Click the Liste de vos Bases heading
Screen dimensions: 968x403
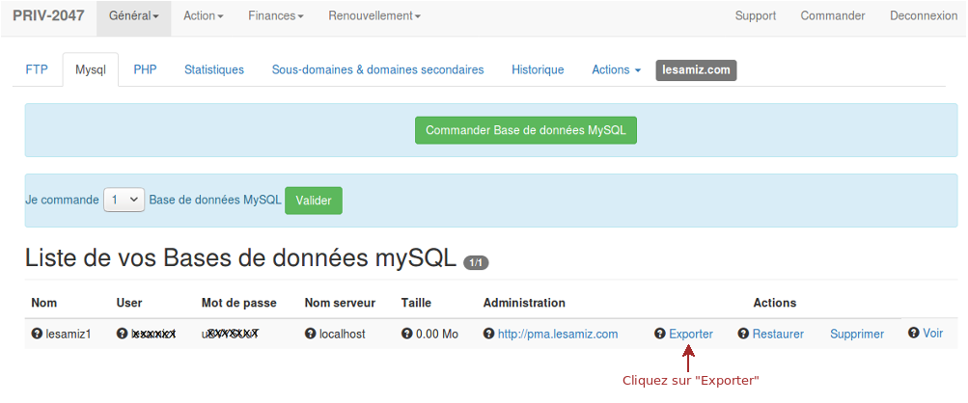click(240, 259)
